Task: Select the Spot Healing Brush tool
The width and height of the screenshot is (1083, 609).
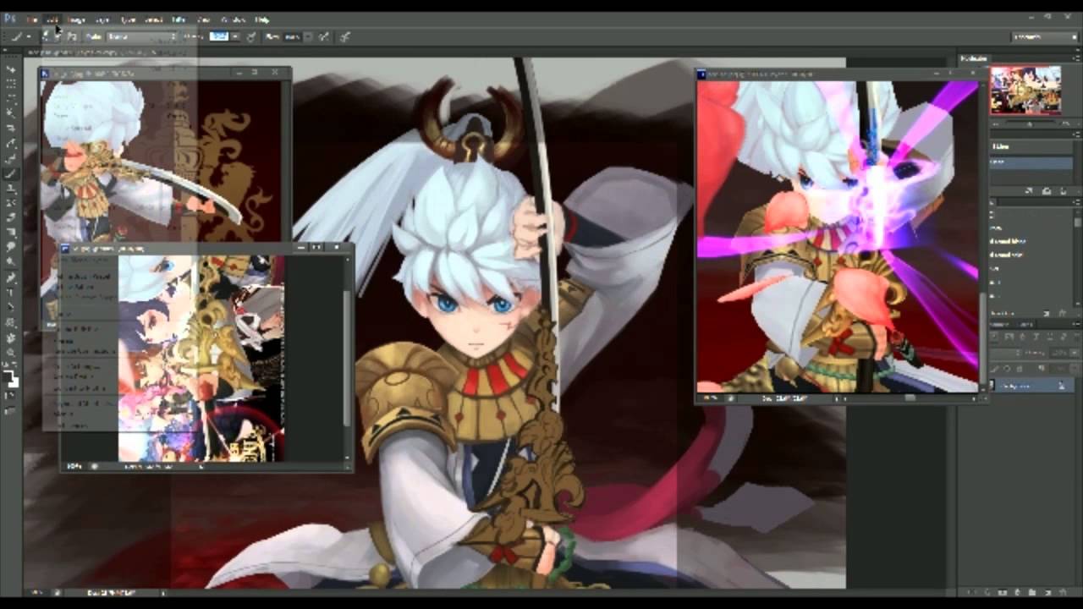Action: (x=11, y=159)
